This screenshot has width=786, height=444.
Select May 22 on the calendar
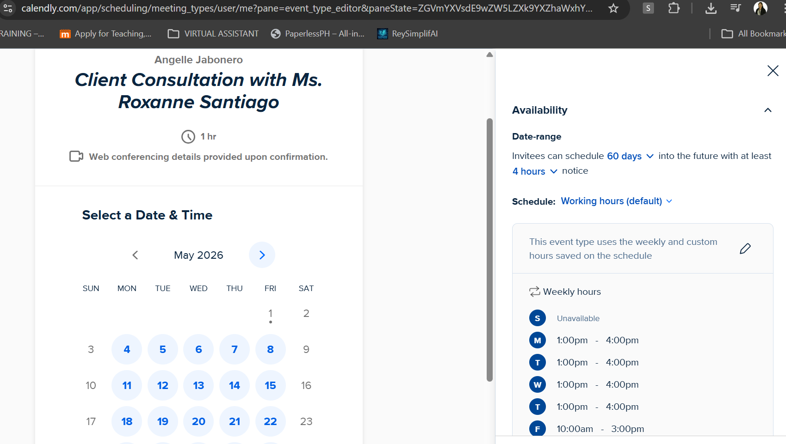click(270, 421)
